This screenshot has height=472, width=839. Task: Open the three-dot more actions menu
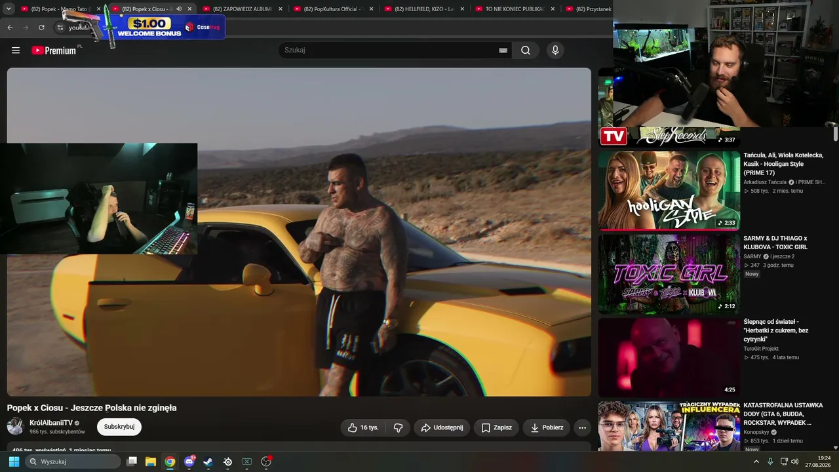582,427
